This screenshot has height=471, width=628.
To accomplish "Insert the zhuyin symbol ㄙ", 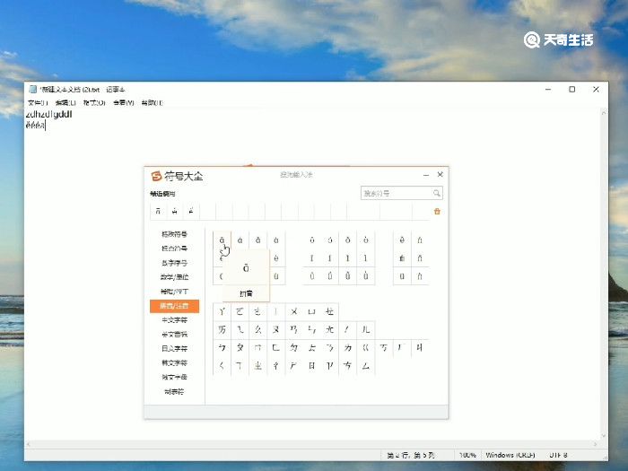I will [366, 366].
